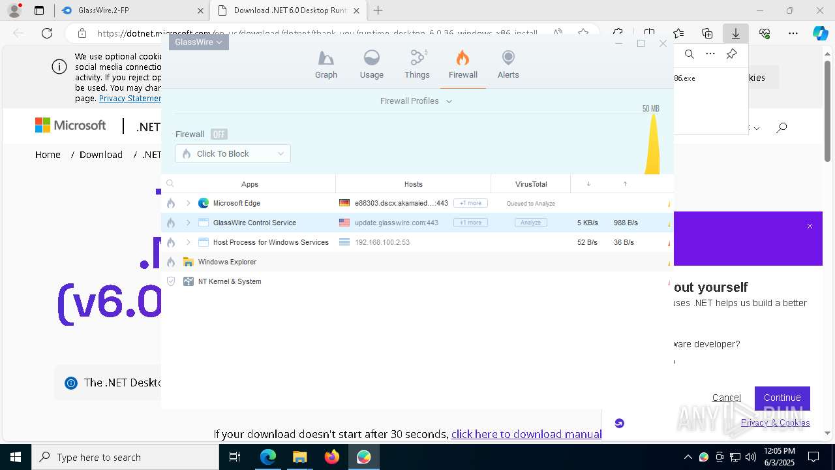Block Microsoft Edge with its flame icon
Screen dimensions: 835x470
(x=171, y=203)
